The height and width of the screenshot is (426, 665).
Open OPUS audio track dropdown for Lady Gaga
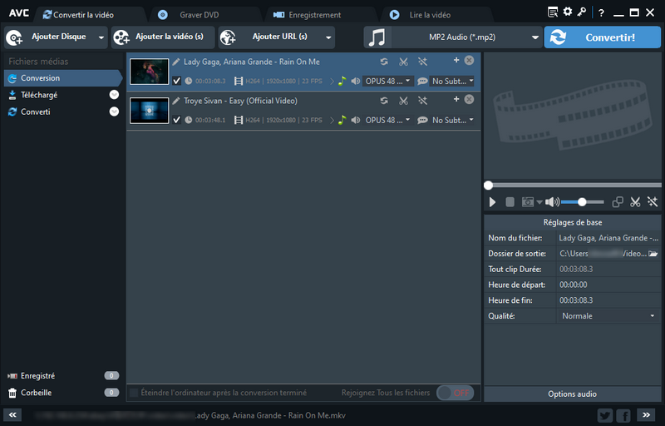[387, 81]
